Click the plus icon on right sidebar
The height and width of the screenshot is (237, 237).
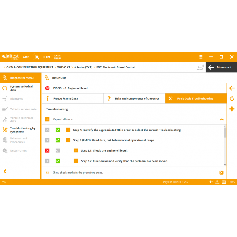232,109
